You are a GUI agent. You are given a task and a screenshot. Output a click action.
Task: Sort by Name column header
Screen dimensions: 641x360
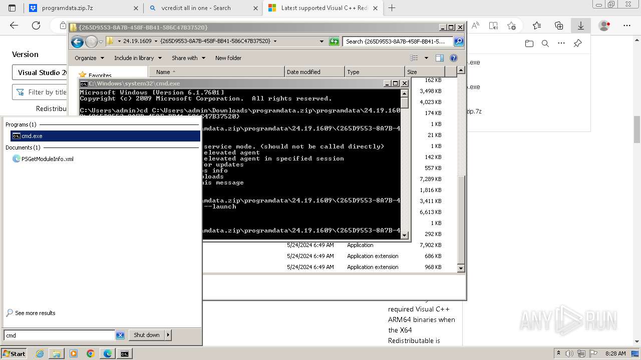tap(216, 72)
